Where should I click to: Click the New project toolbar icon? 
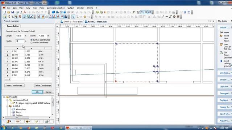coord(5,12)
